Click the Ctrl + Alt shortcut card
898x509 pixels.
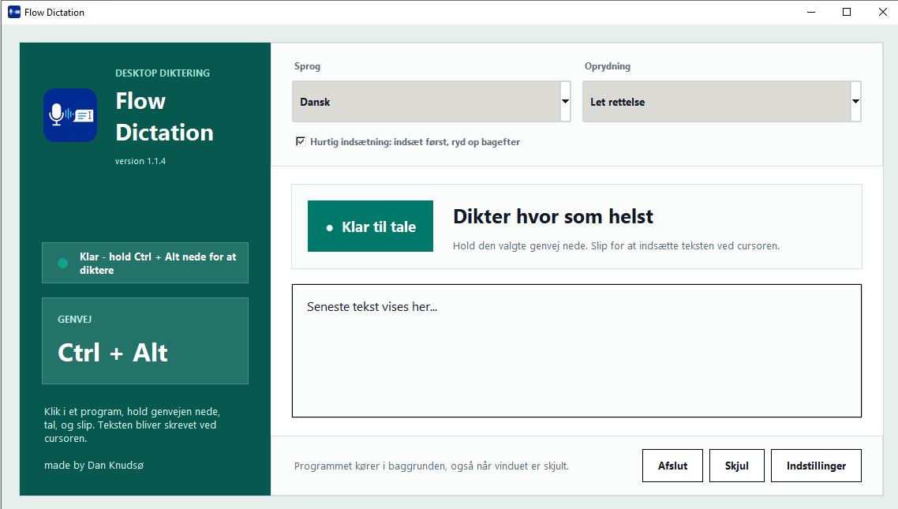pos(145,341)
